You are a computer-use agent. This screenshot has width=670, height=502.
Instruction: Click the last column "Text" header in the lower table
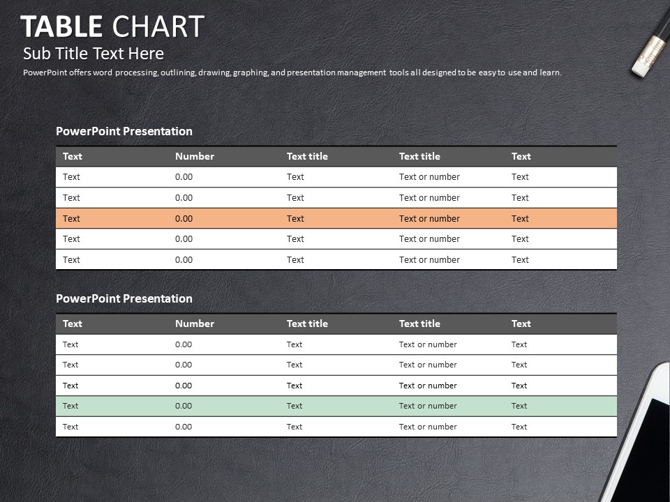click(521, 324)
